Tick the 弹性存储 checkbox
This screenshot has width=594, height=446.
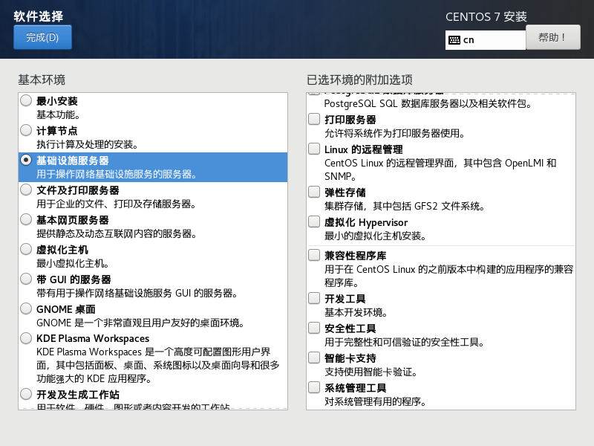point(314,192)
